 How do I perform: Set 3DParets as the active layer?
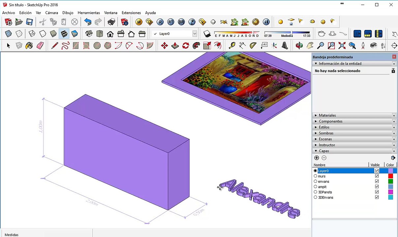tap(315, 192)
